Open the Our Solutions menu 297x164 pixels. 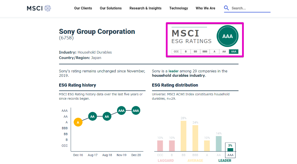(110, 8)
